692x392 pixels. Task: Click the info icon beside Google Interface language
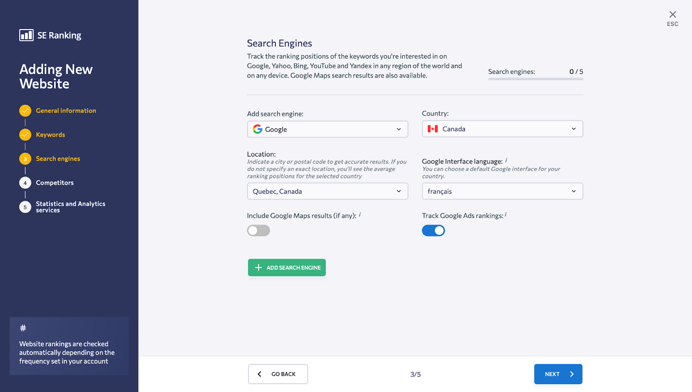click(506, 160)
